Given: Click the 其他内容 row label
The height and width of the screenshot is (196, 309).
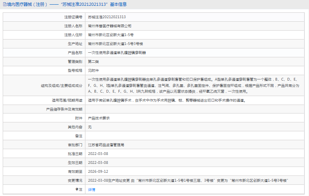Looking at the screenshot, I should [75, 127].
